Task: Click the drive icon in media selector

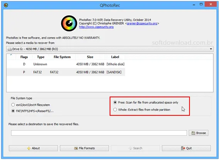Action: point(10,49)
